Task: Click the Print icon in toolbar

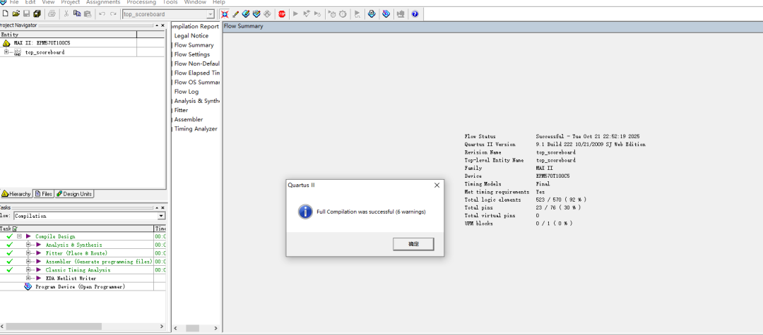Action: coord(52,14)
